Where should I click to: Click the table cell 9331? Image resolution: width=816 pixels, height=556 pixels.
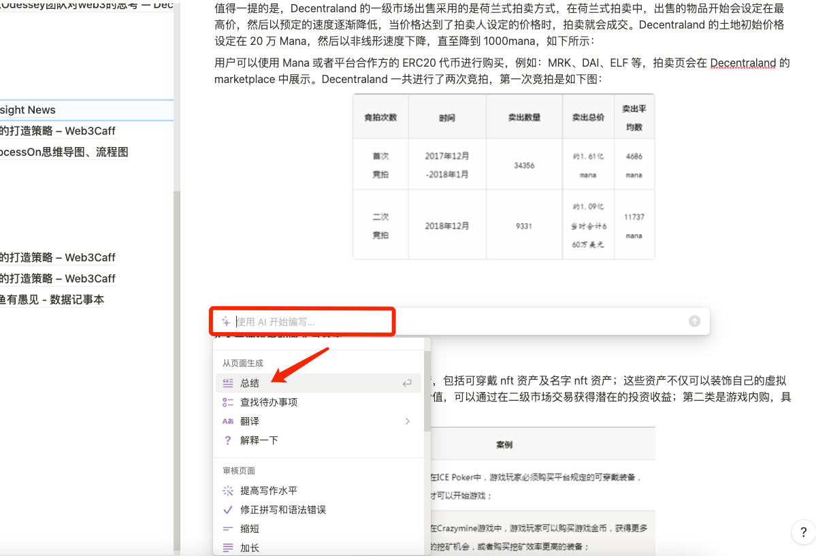click(x=524, y=226)
